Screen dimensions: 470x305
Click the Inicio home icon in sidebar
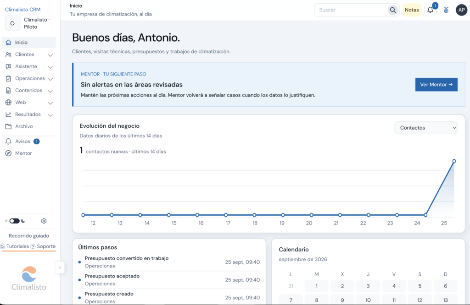tap(8, 43)
